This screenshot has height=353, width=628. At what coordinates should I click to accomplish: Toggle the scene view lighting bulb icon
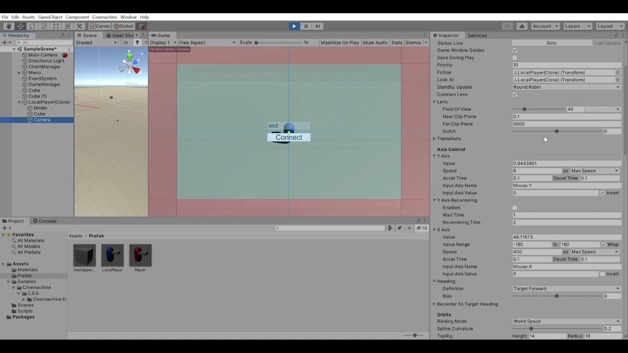click(x=137, y=43)
